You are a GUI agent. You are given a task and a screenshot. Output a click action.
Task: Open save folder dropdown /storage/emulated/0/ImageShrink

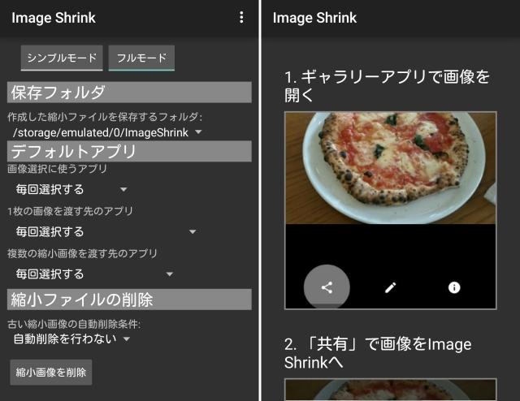click(x=107, y=132)
